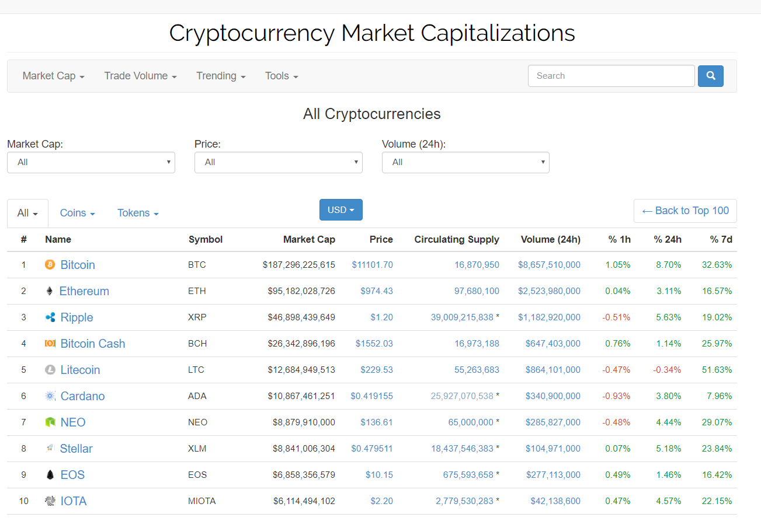Open the All tab dropdown
The height and width of the screenshot is (521, 761).
tap(27, 214)
